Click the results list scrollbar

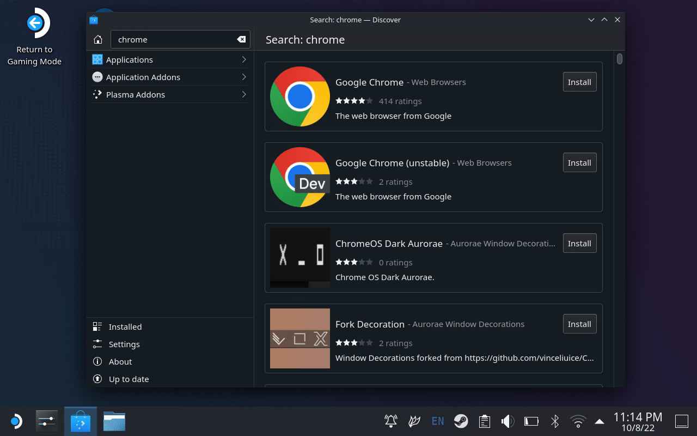pyautogui.click(x=620, y=59)
